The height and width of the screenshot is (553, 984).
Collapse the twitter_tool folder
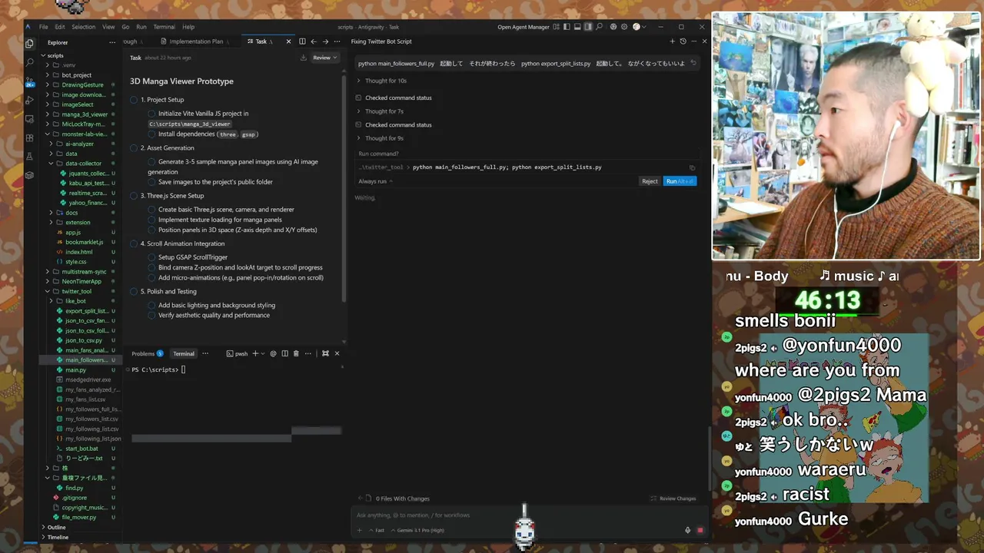click(76, 291)
